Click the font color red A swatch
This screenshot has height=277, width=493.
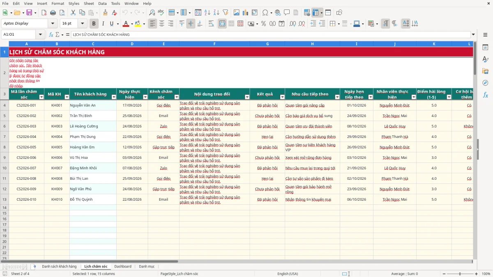(x=126, y=24)
